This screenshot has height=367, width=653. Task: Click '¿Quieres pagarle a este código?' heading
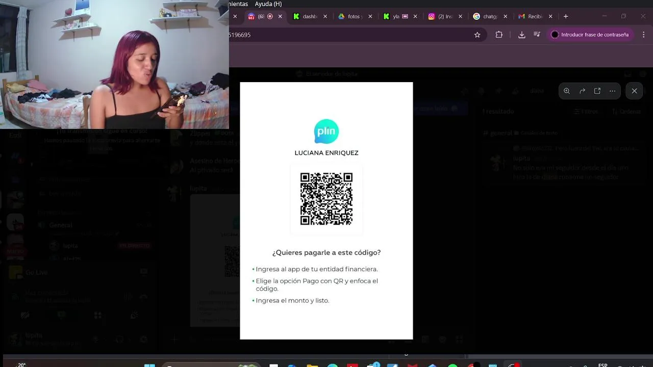[326, 252]
